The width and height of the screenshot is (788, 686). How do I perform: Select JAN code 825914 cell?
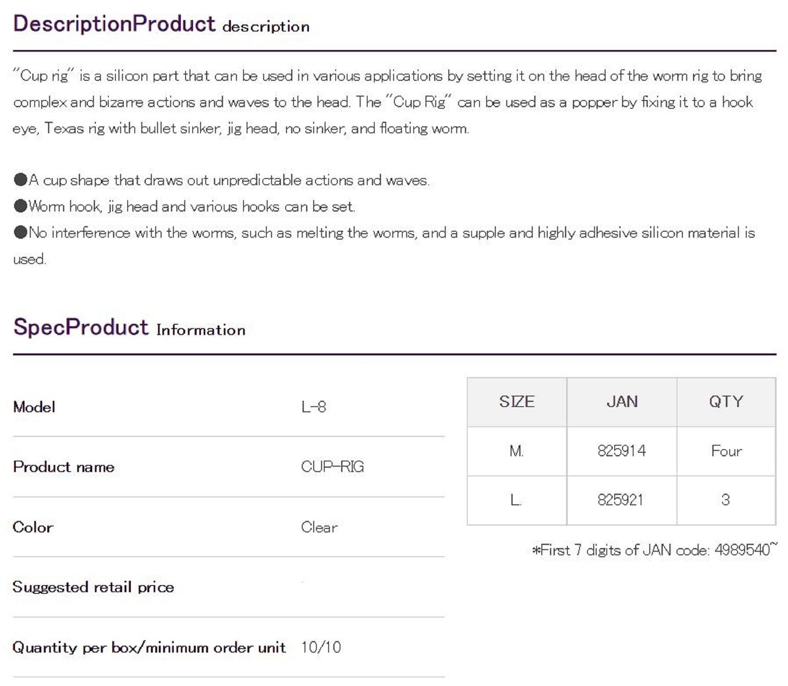tap(622, 451)
